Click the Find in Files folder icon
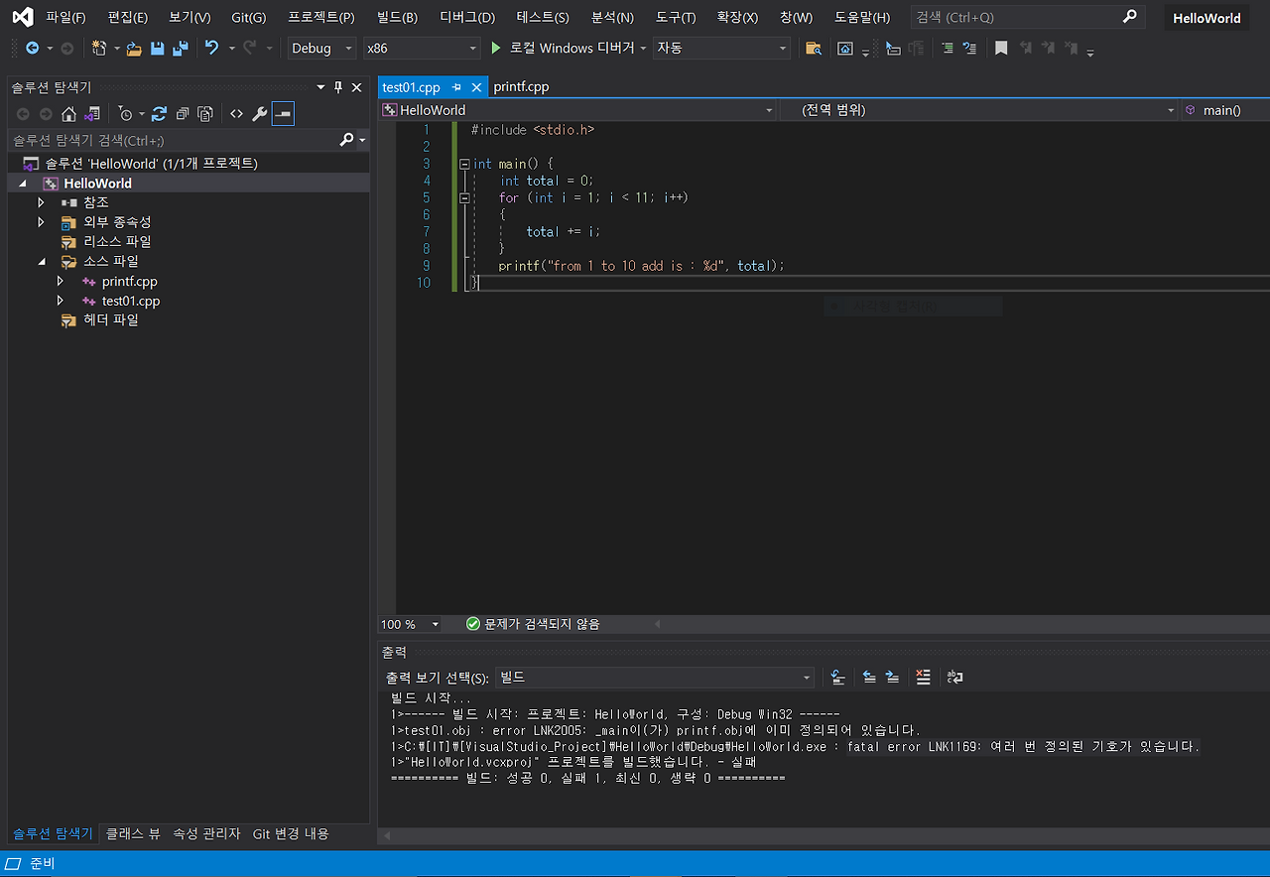The width and height of the screenshot is (1270, 877). (x=813, y=49)
